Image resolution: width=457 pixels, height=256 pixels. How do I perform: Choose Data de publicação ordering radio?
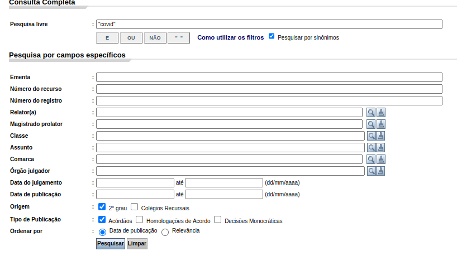[102, 233]
